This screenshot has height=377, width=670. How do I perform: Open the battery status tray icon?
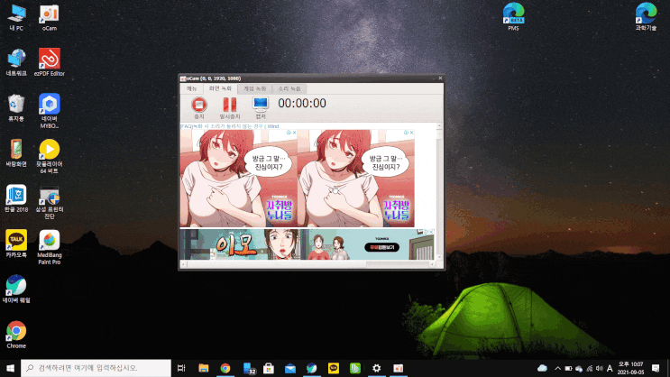coord(568,369)
